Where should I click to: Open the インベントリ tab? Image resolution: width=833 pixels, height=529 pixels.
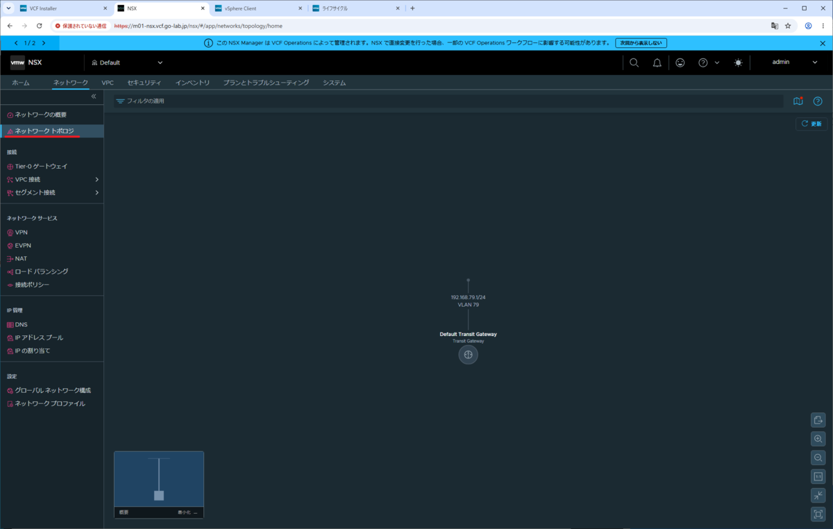pyautogui.click(x=192, y=83)
